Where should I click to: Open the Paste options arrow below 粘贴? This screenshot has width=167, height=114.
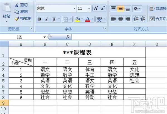point(7,22)
